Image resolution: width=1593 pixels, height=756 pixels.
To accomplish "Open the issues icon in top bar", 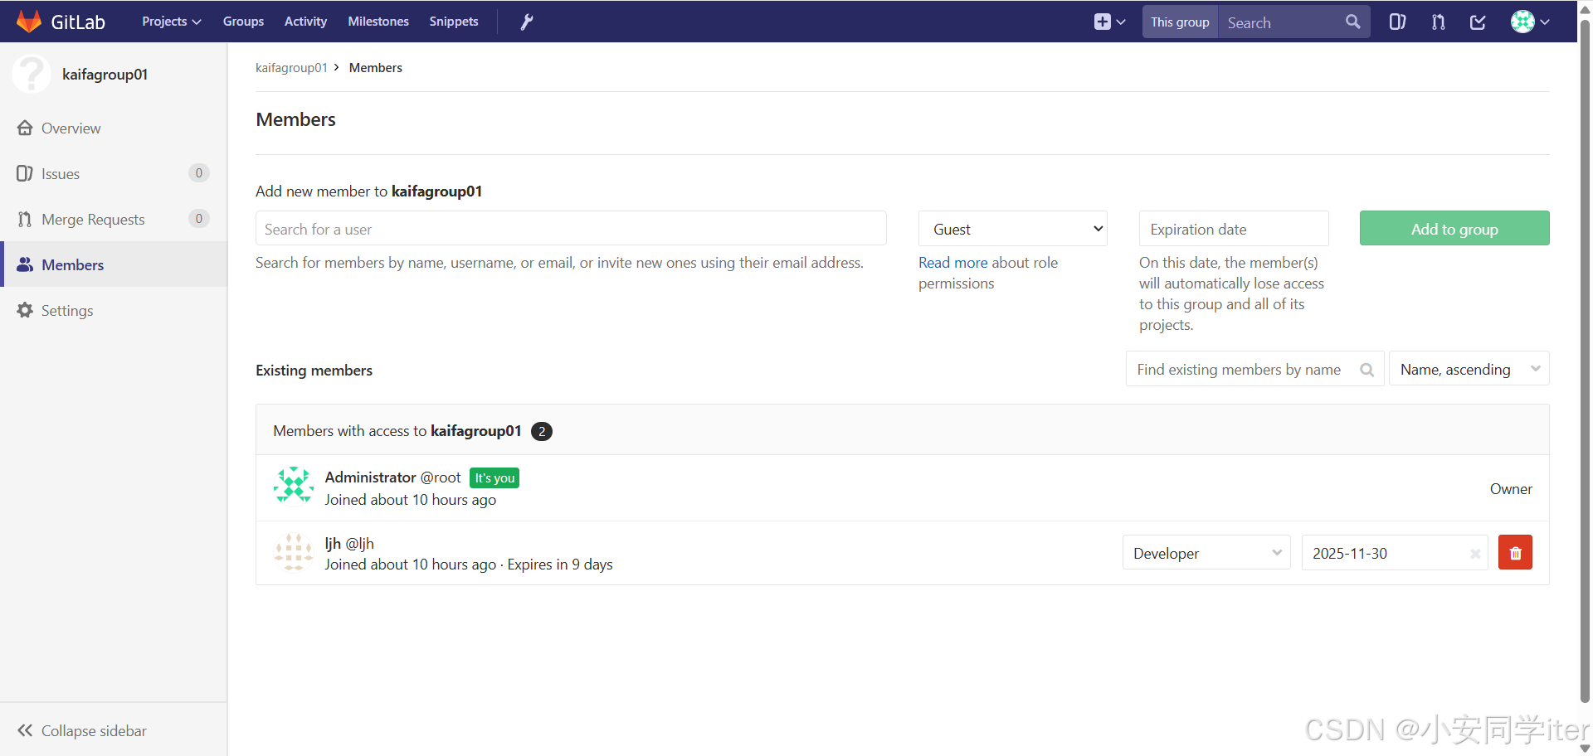I will pos(1397,22).
